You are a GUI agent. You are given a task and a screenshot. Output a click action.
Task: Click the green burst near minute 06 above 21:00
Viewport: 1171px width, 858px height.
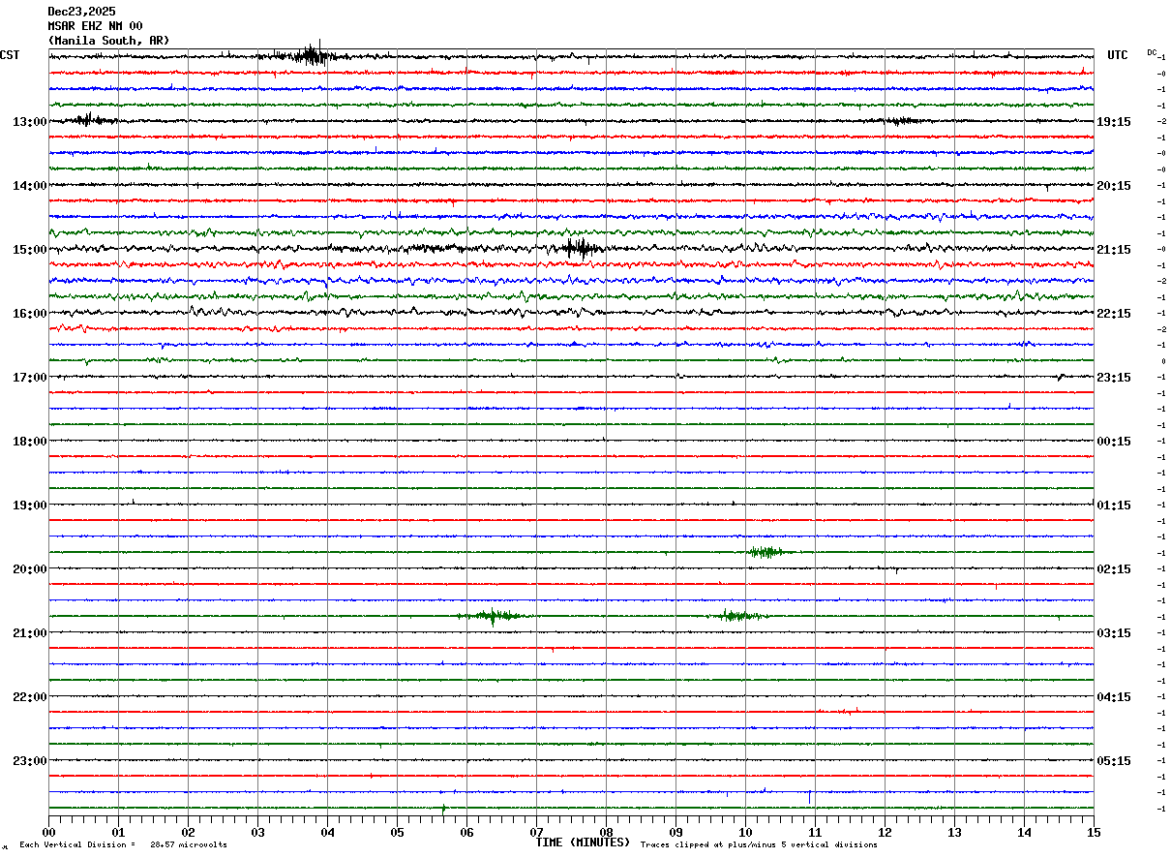point(493,616)
